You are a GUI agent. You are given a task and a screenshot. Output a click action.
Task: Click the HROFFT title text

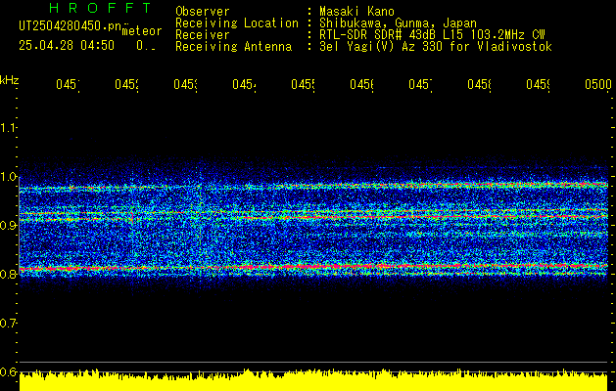click(x=101, y=8)
